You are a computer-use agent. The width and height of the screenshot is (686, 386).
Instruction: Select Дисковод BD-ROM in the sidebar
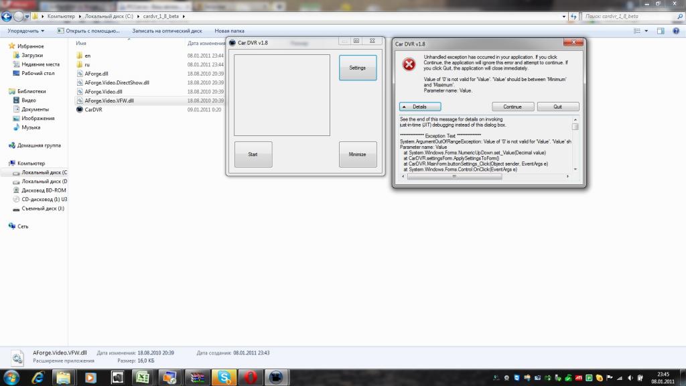pos(44,190)
